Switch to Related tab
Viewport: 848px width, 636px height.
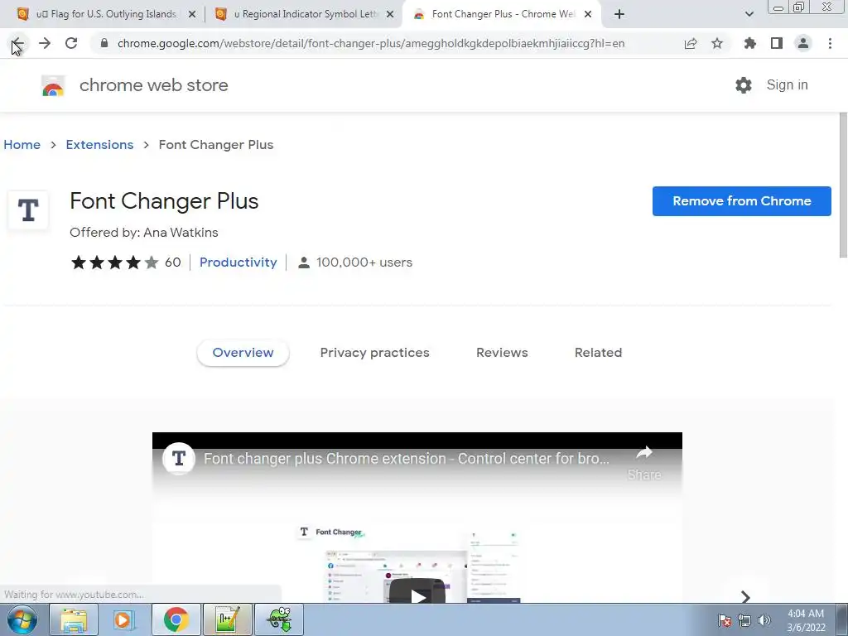(x=598, y=353)
